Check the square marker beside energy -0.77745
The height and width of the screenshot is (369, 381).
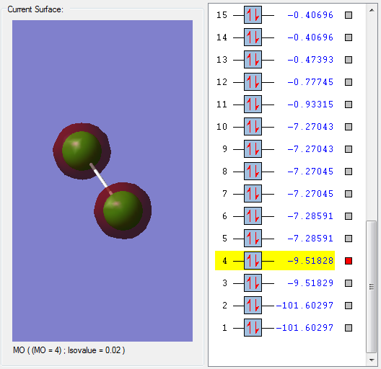(x=349, y=82)
